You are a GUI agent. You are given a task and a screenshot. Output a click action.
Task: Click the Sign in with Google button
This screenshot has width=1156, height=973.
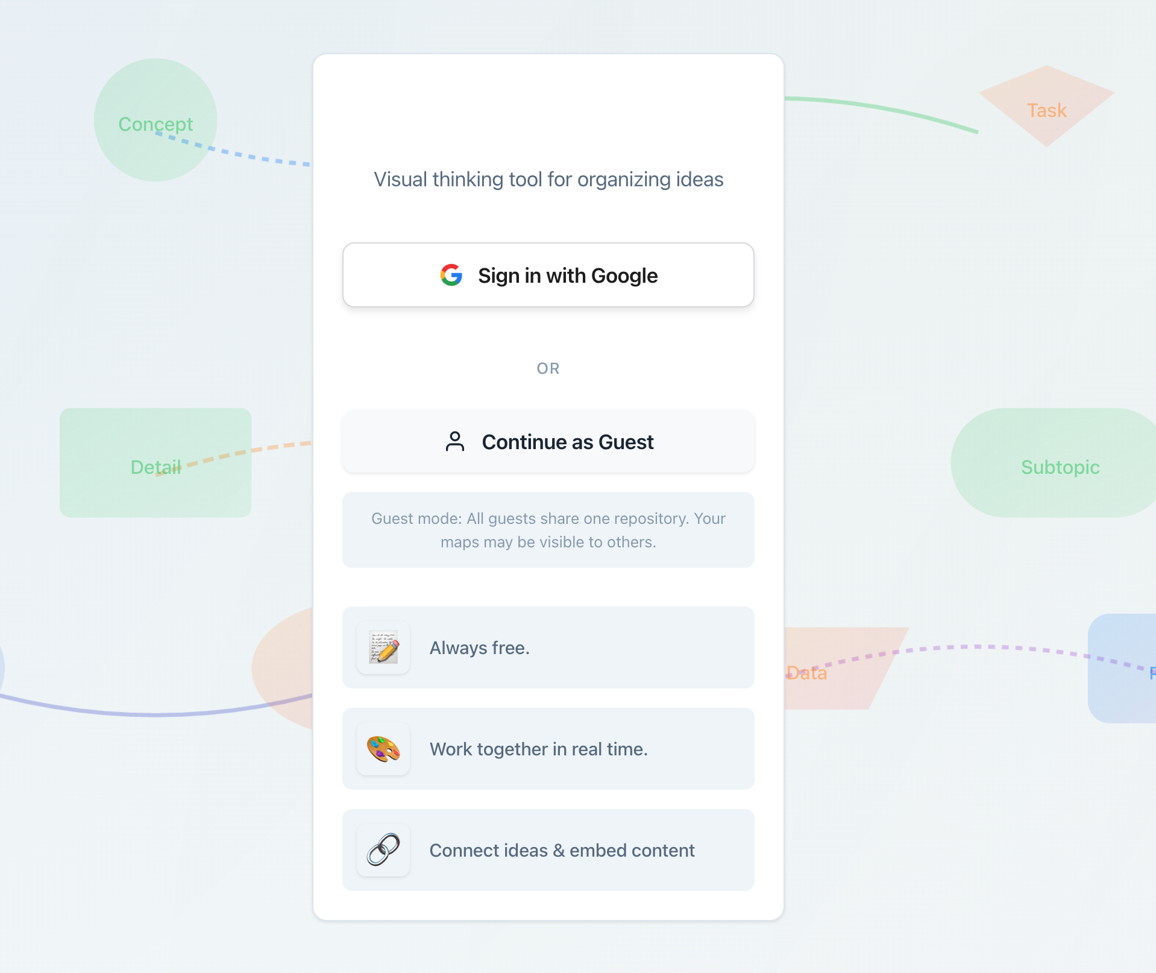pyautogui.click(x=548, y=275)
